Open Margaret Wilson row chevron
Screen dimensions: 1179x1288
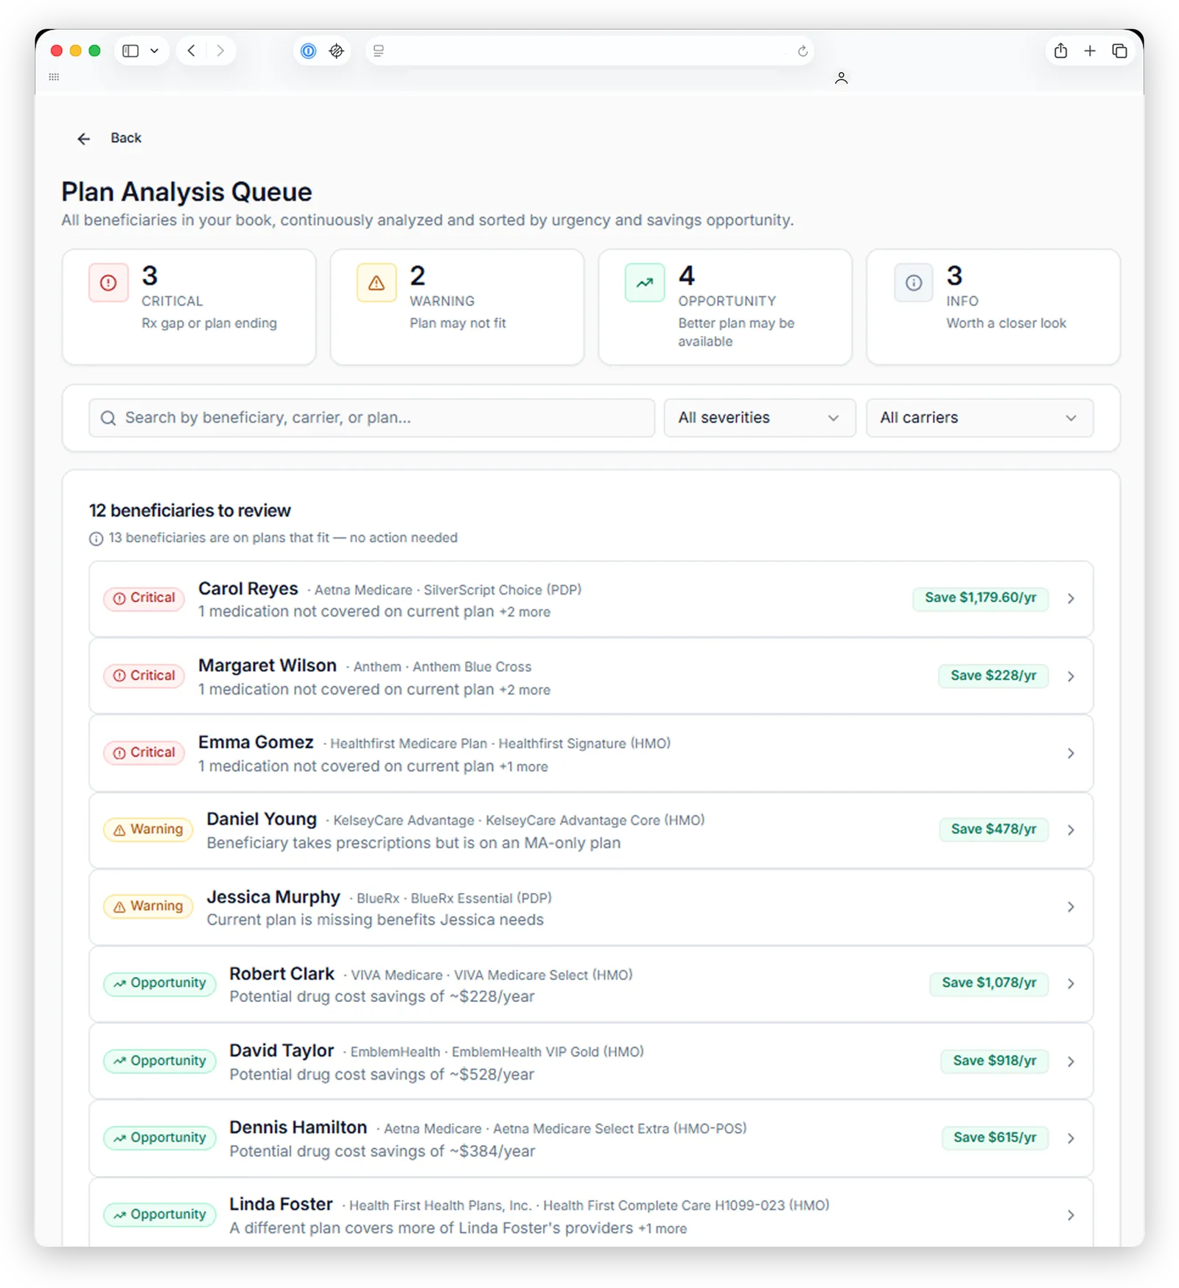(x=1071, y=676)
